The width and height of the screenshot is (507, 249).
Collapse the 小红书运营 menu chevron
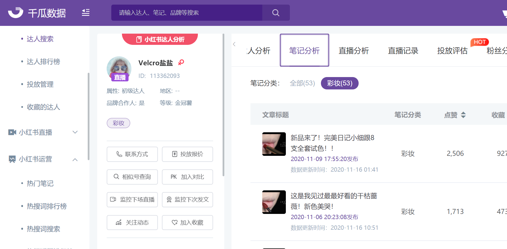[x=75, y=160]
